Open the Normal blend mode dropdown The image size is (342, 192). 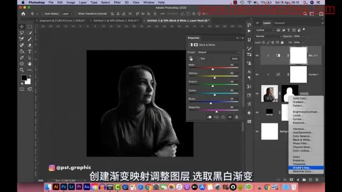tap(268, 36)
